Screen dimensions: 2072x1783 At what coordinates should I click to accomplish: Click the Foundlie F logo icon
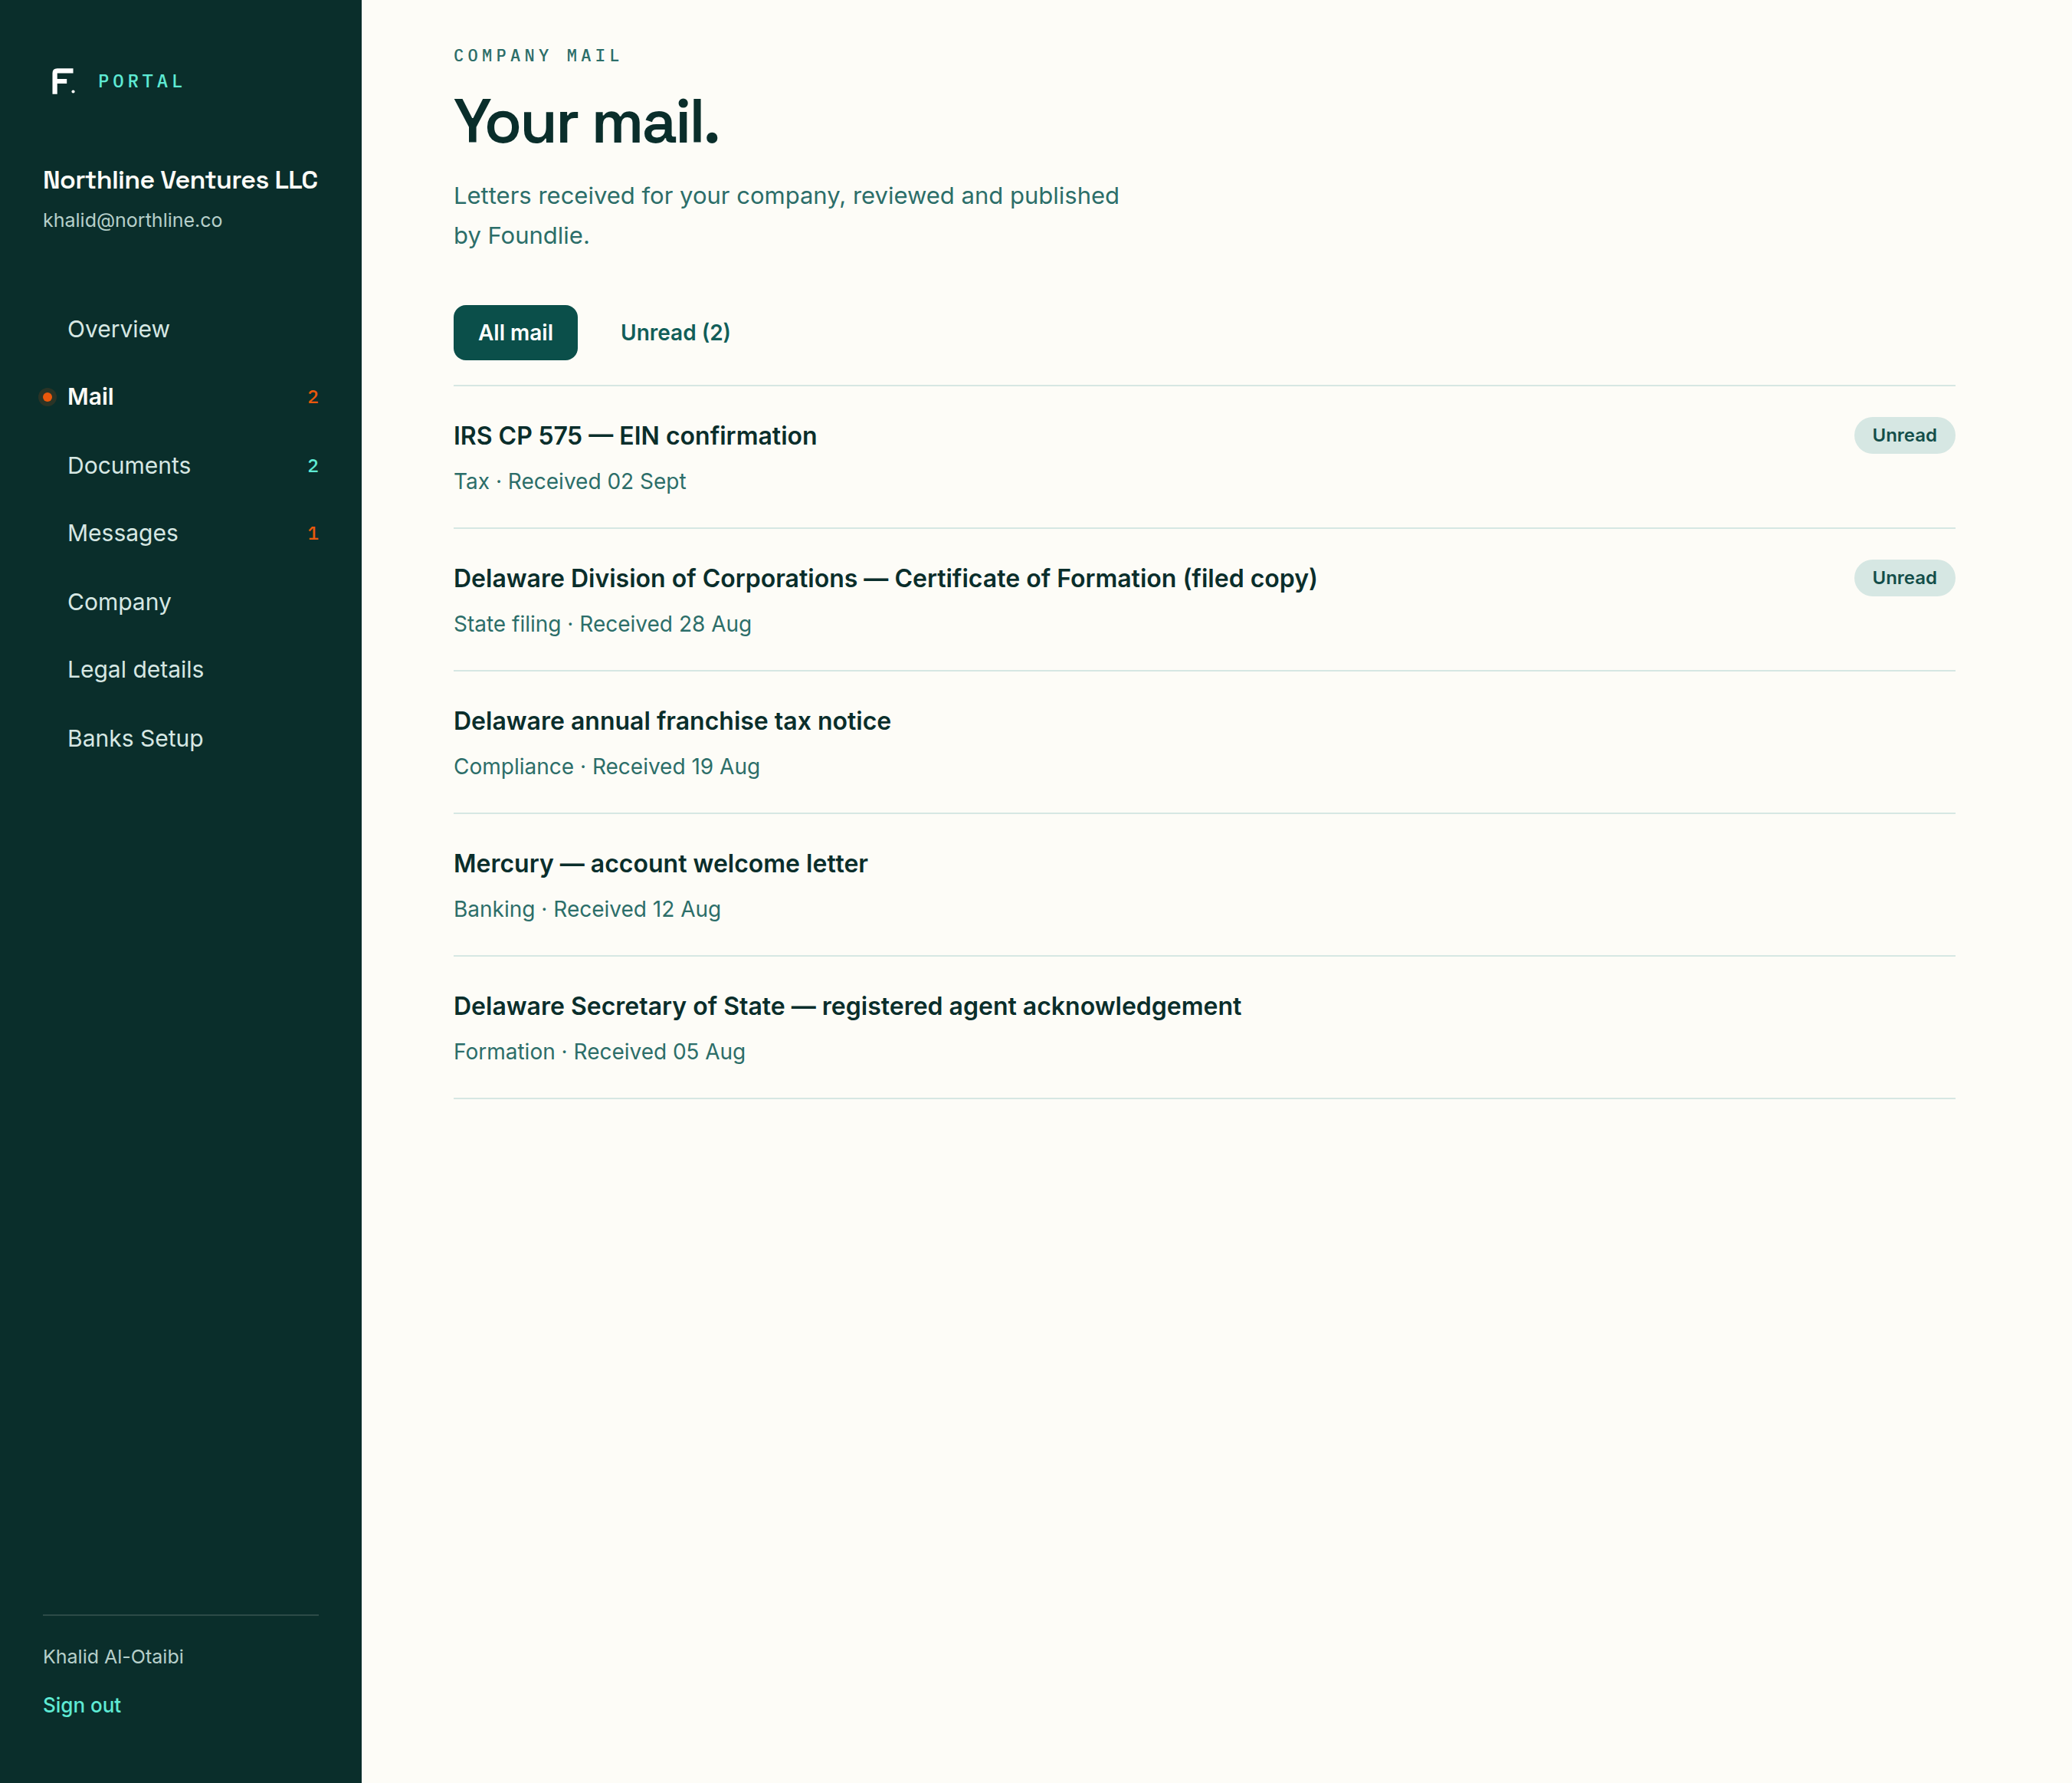click(63, 81)
